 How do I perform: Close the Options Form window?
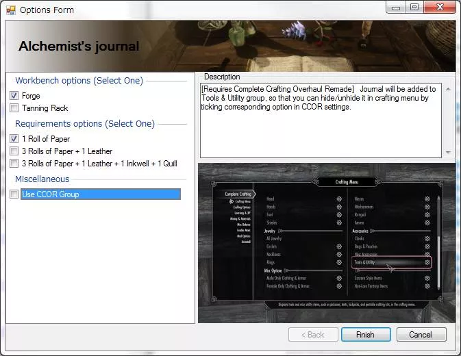point(440,8)
